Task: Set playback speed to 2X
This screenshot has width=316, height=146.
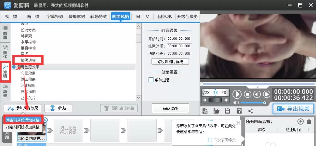Action: [x=224, y=93]
